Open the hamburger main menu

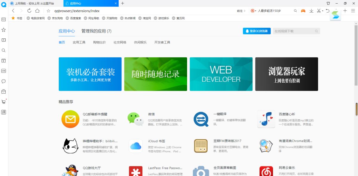click(353, 11)
